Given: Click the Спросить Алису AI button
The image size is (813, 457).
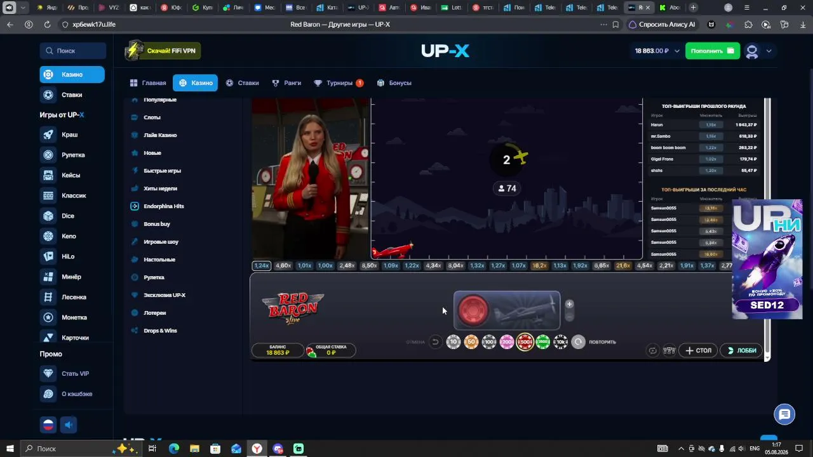Looking at the screenshot, I should (x=662, y=25).
